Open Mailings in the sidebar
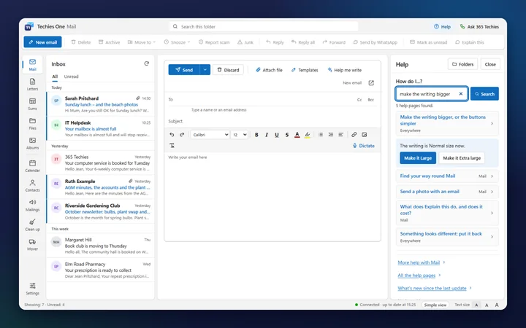526x328 pixels. (x=33, y=205)
